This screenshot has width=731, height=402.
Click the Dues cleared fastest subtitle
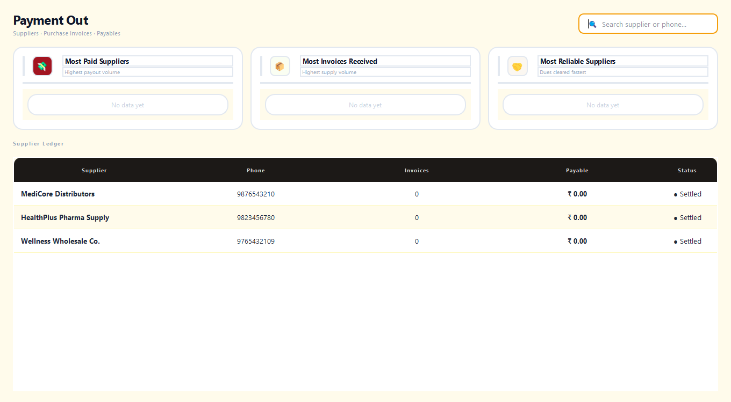click(563, 72)
